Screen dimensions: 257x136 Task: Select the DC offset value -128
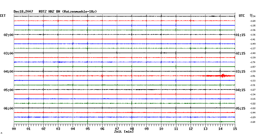coord(253,21)
